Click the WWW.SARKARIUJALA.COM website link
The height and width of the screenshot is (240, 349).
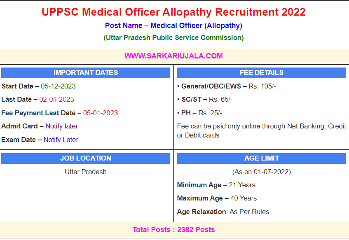pos(173,56)
